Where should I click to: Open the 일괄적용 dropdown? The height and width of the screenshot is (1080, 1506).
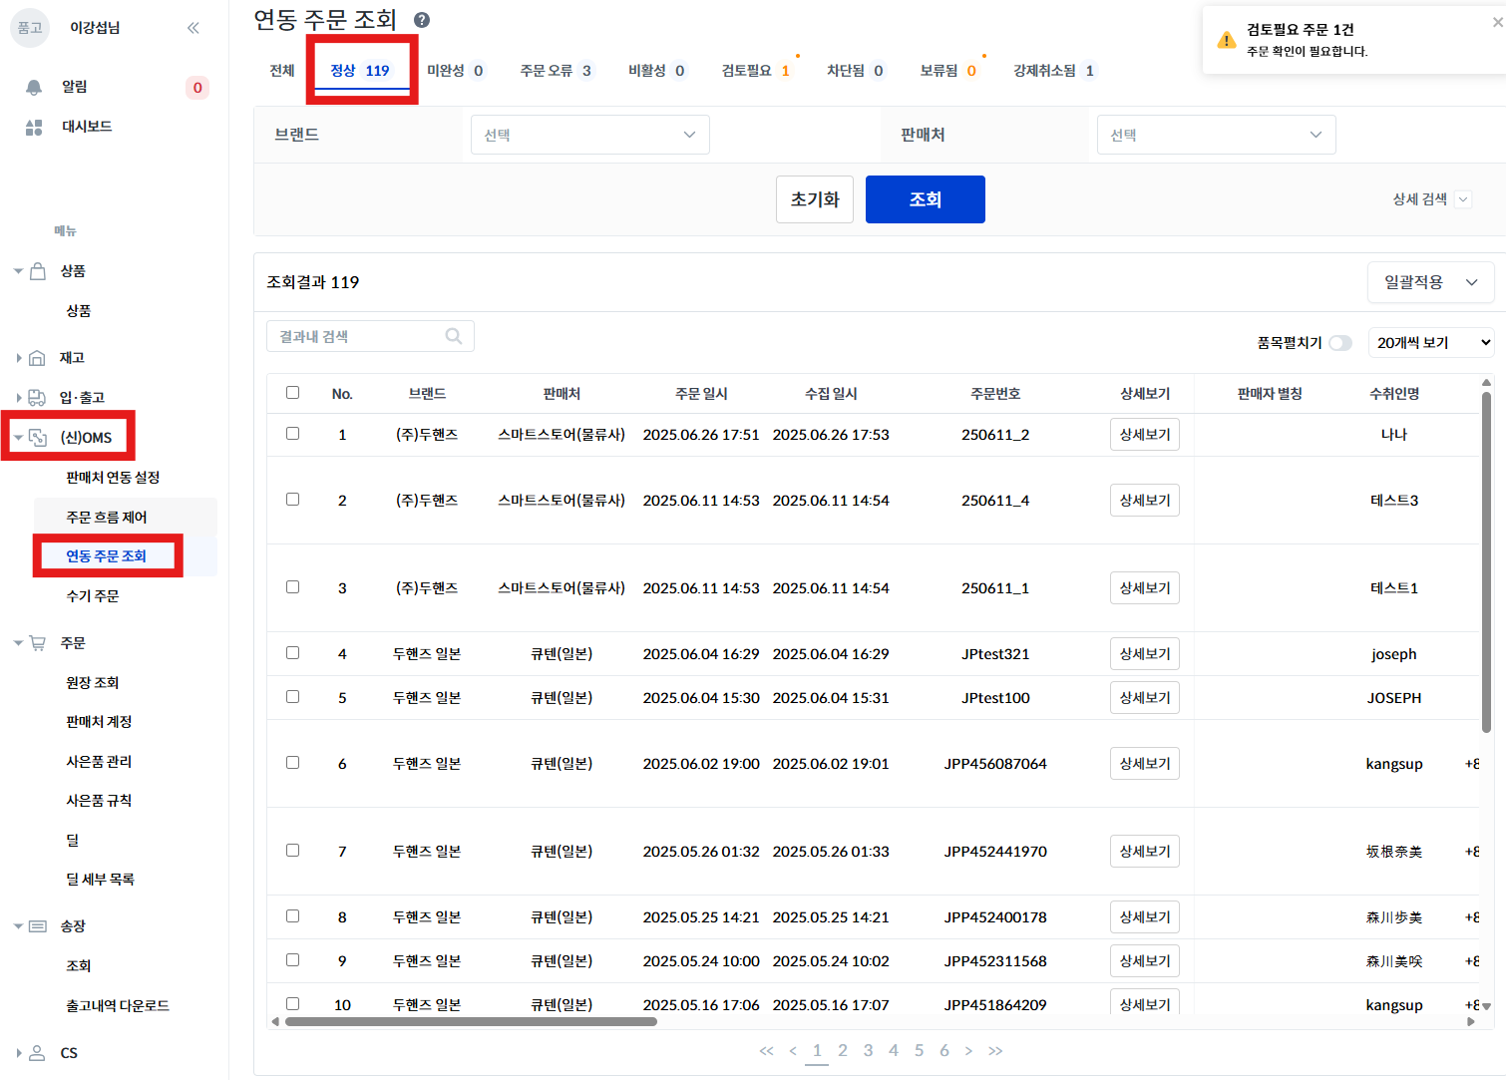(x=1430, y=282)
